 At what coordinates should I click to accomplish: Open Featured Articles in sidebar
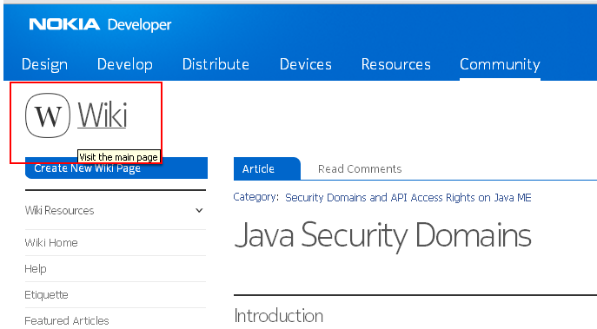click(x=67, y=320)
